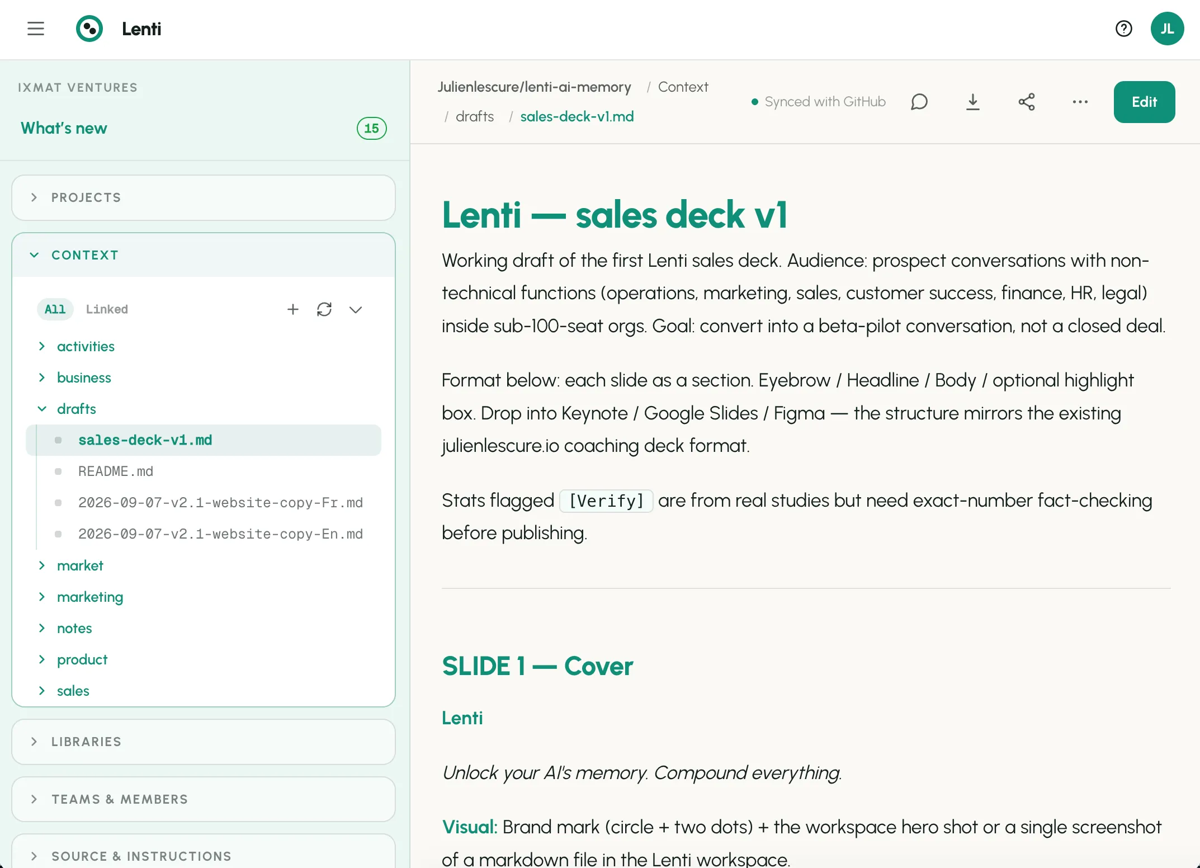
Task: Open sales-deck-v1.md in the tree
Action: [x=204, y=440]
